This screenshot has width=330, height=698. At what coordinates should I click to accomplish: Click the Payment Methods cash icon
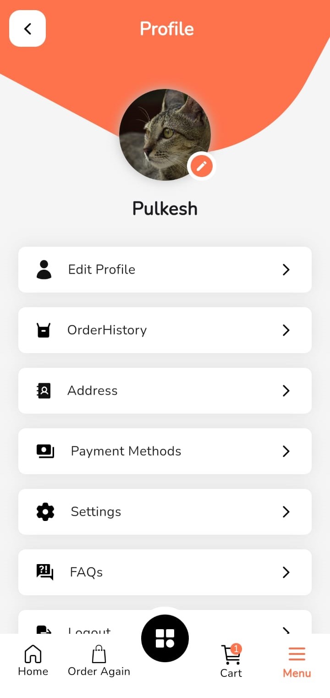coord(45,451)
